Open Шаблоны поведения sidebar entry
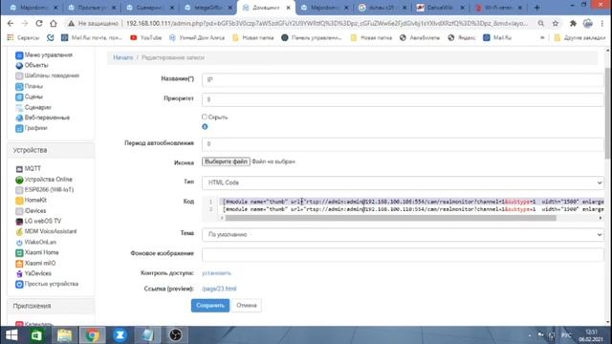 (x=47, y=75)
